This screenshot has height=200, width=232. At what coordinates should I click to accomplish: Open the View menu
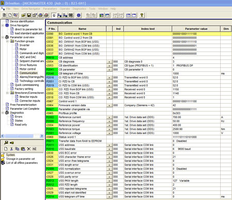16,9
